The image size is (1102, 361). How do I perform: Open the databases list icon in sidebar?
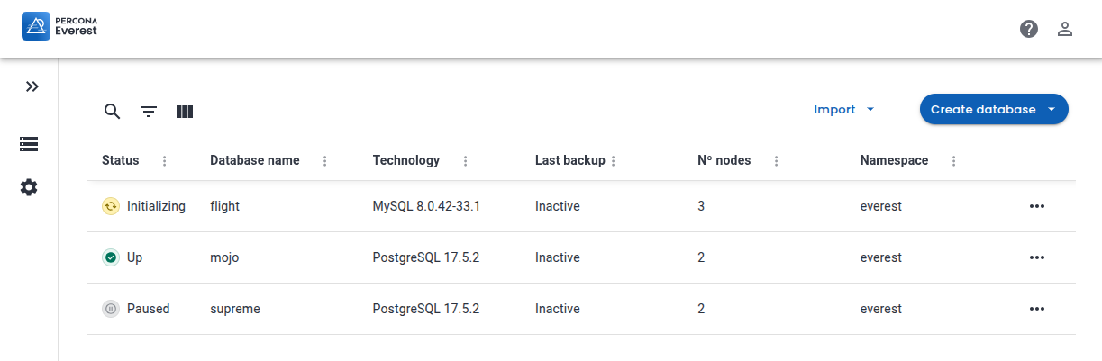click(29, 144)
